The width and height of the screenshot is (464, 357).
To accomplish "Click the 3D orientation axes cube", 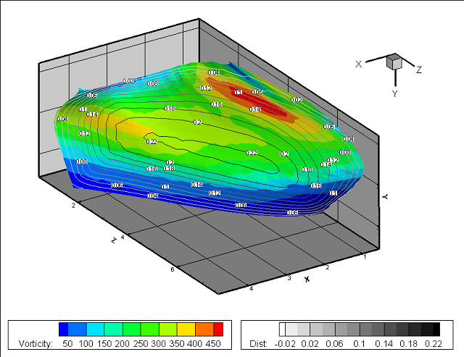I will (x=394, y=62).
